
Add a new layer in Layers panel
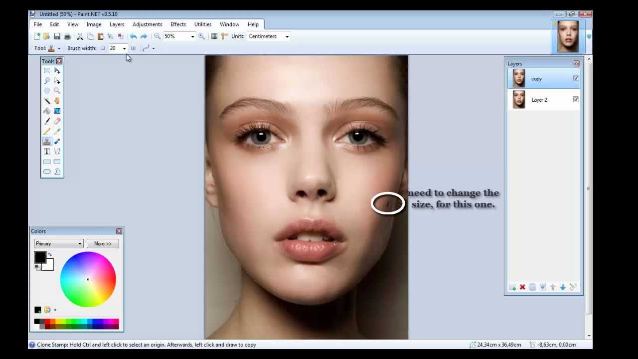[x=512, y=287]
